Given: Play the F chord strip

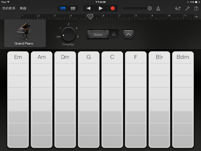Looking at the screenshot, I should tap(136, 100).
